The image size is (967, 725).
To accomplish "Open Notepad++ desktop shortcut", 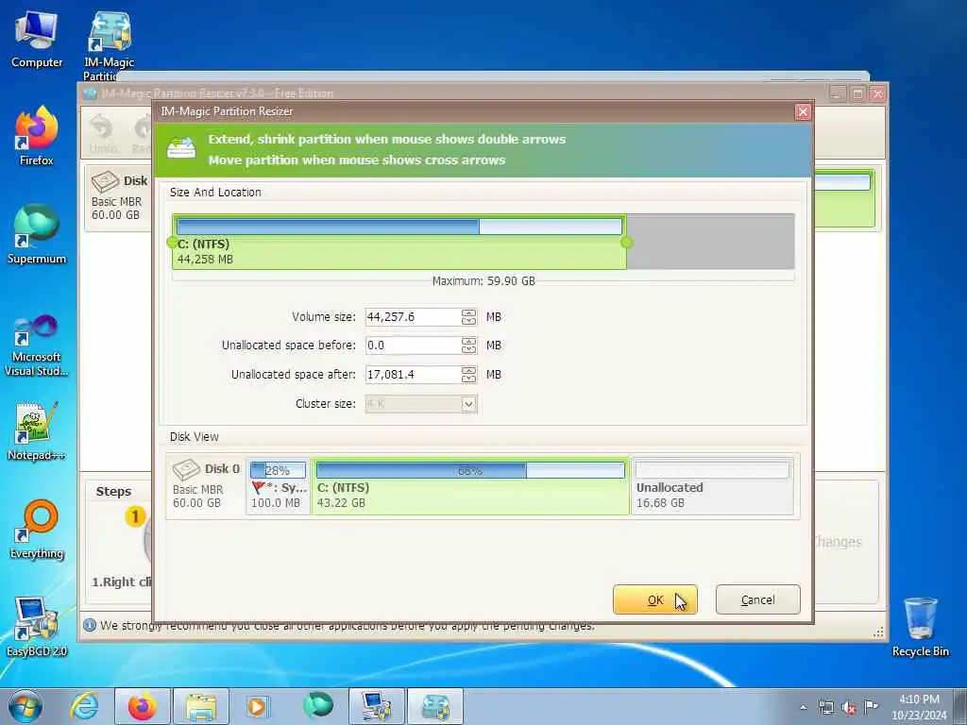I will point(37,431).
